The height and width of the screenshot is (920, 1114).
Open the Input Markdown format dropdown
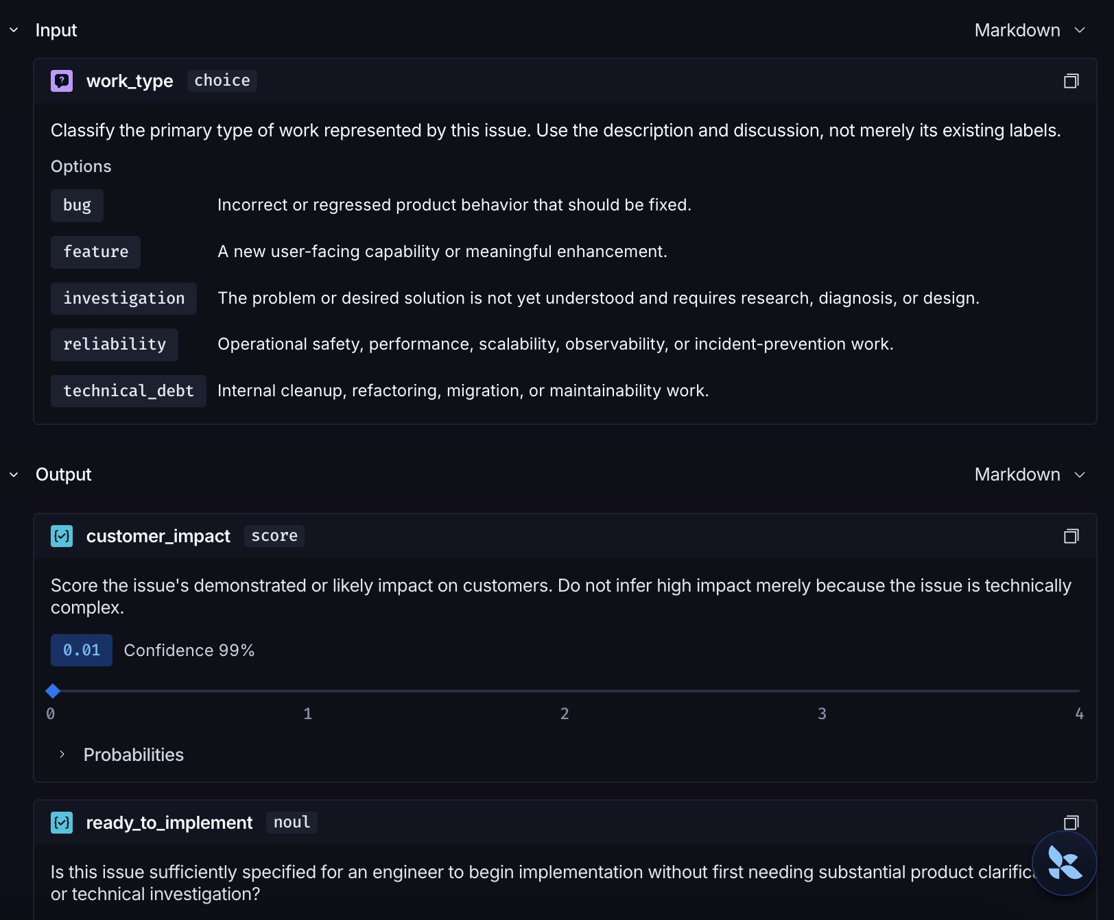pyautogui.click(x=1030, y=30)
